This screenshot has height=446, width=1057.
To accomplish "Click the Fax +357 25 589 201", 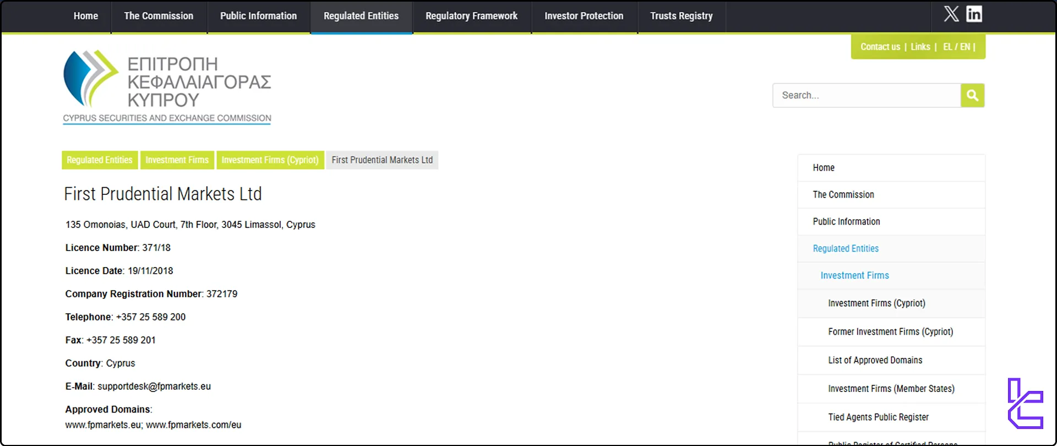I will 110,340.
